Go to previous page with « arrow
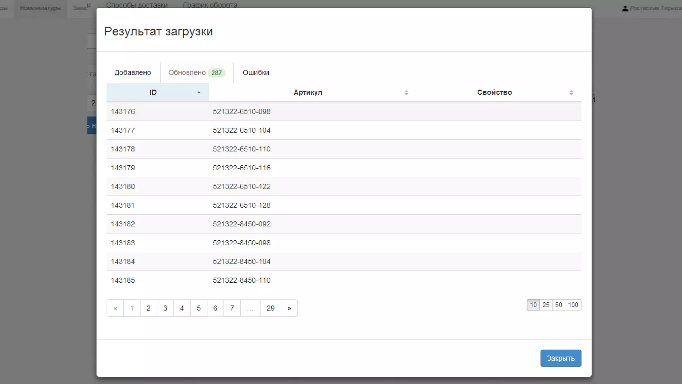This screenshot has height=384, width=682. click(115, 308)
